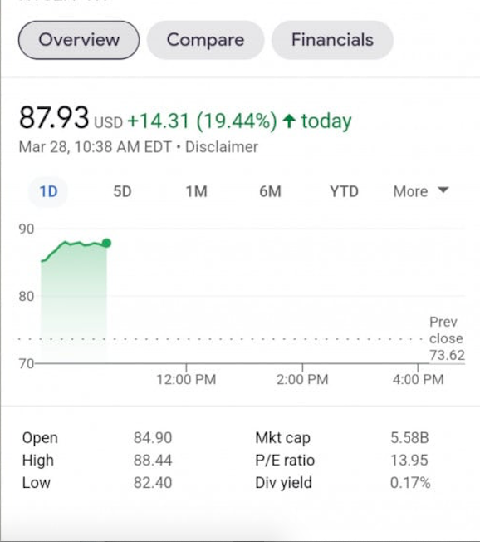The width and height of the screenshot is (480, 542).
Task: Open the Financials tab
Action: click(332, 40)
